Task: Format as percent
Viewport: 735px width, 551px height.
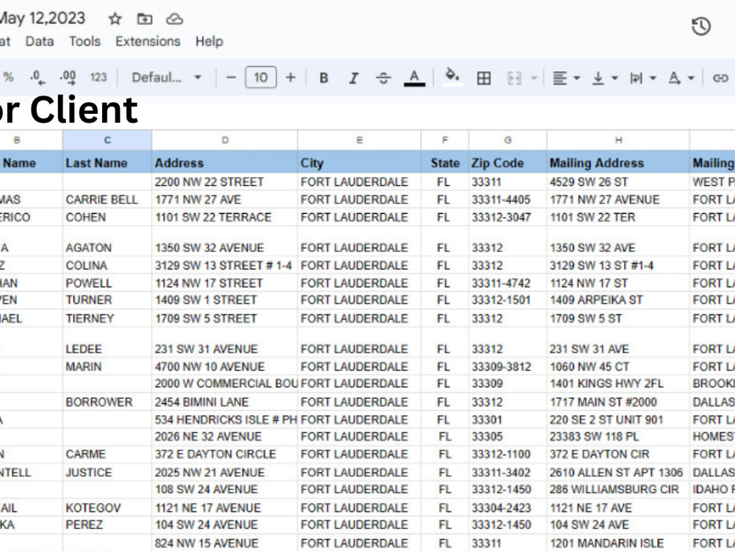Action: tap(8, 77)
